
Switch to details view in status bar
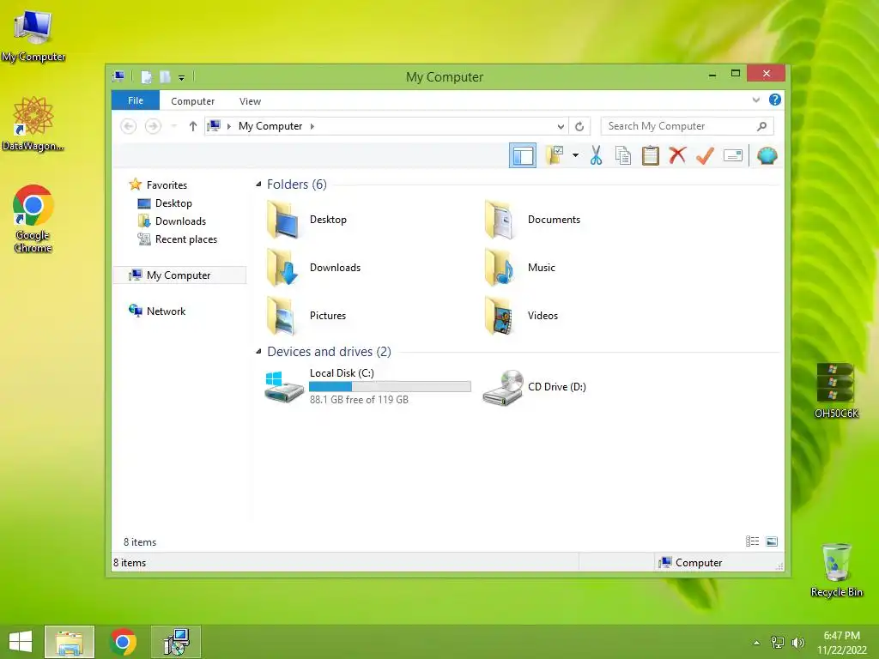click(752, 541)
